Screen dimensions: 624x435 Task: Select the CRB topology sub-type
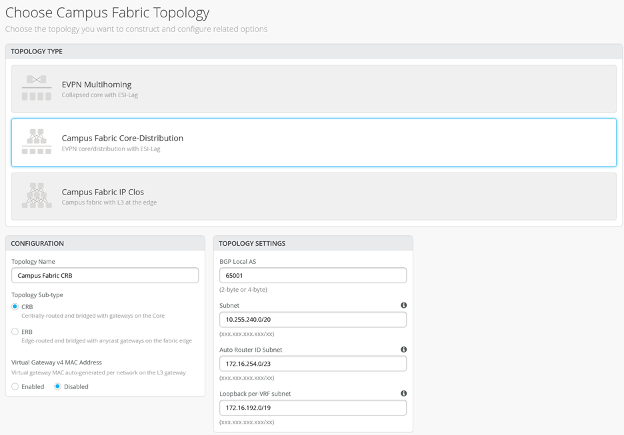(x=15, y=306)
